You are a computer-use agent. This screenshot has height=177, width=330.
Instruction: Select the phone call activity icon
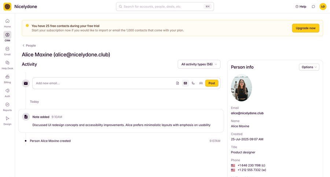click(193, 83)
